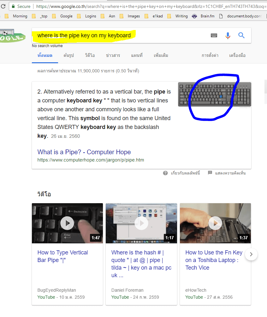Play the 1:17 mac pc uk video

(141, 223)
